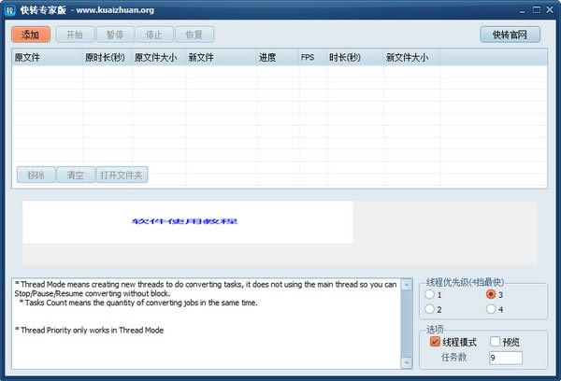The image size is (561, 381).
Task: Click the 原文件大小 column header
Action: (159, 57)
